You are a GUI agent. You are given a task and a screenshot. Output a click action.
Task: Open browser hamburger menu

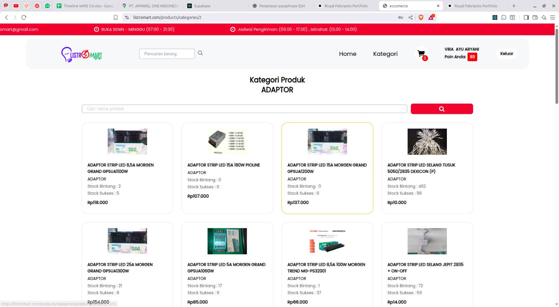coord(552,17)
